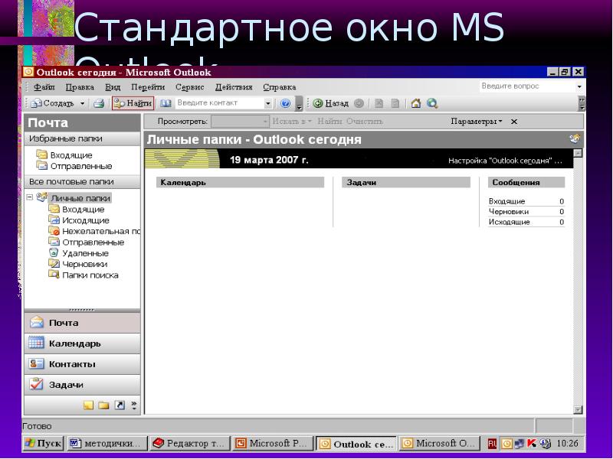Image resolution: width=613 pixels, height=459 pixels.
Task: Open the Параметры dropdown in find bar
Action: (476, 122)
